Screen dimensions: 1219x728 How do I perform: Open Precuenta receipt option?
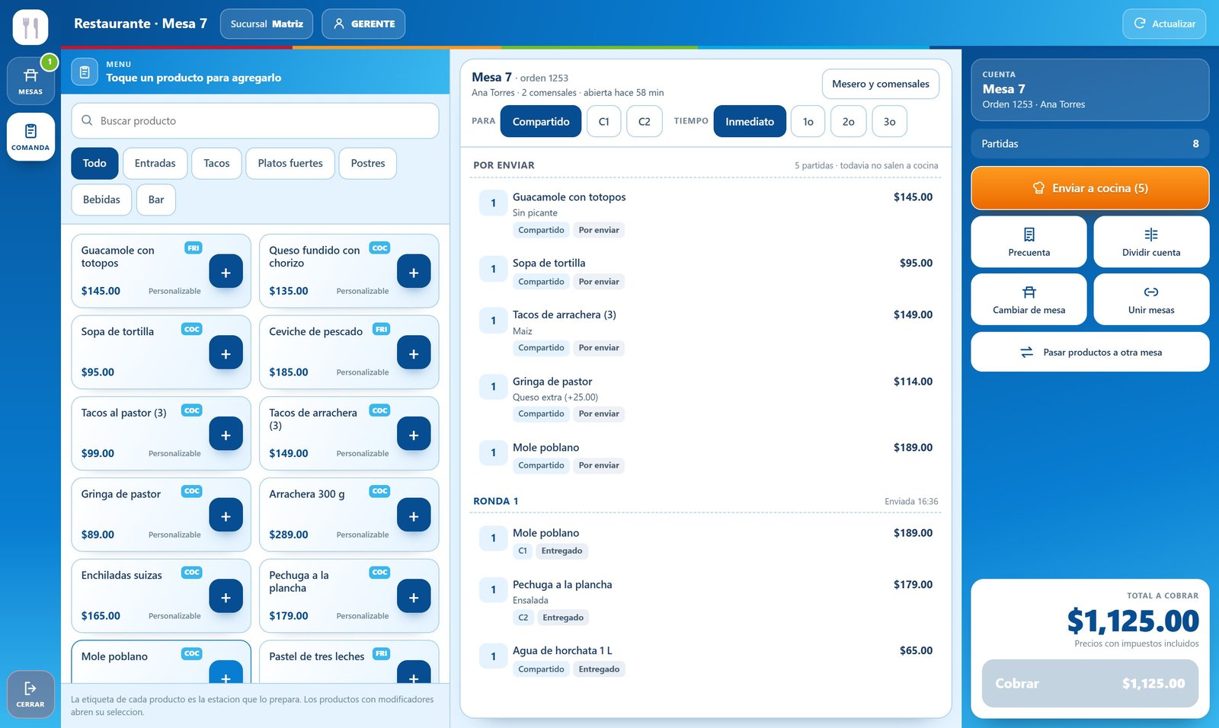(1029, 242)
